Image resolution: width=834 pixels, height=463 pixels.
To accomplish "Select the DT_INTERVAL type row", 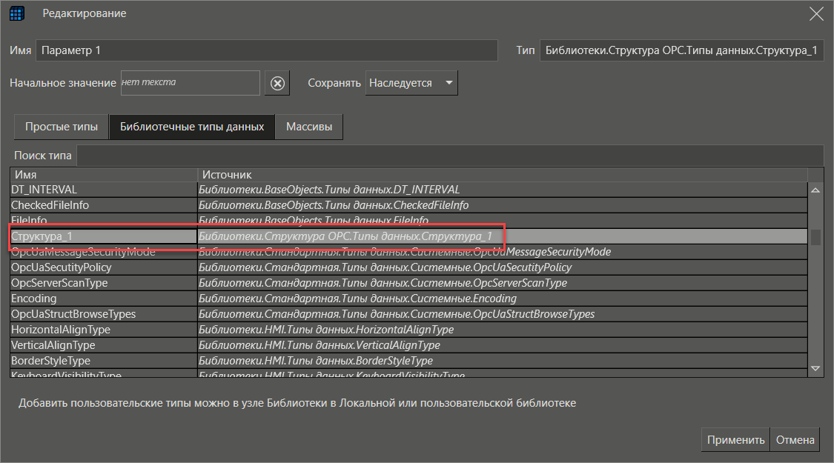I will [x=104, y=190].
